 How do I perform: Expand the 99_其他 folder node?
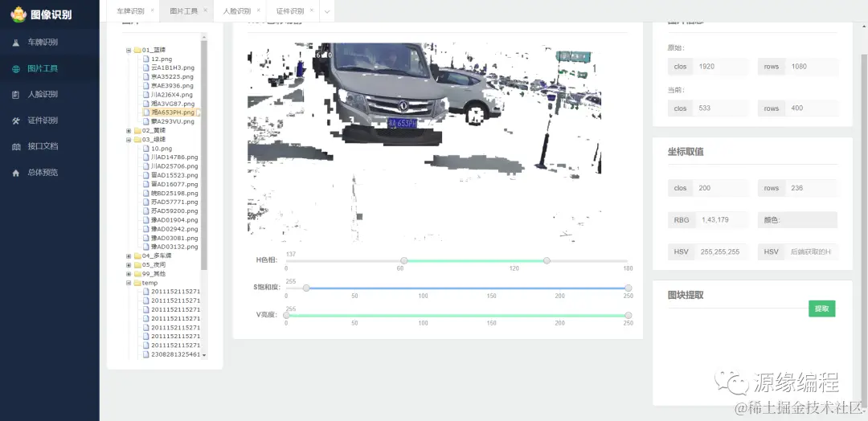(x=129, y=274)
